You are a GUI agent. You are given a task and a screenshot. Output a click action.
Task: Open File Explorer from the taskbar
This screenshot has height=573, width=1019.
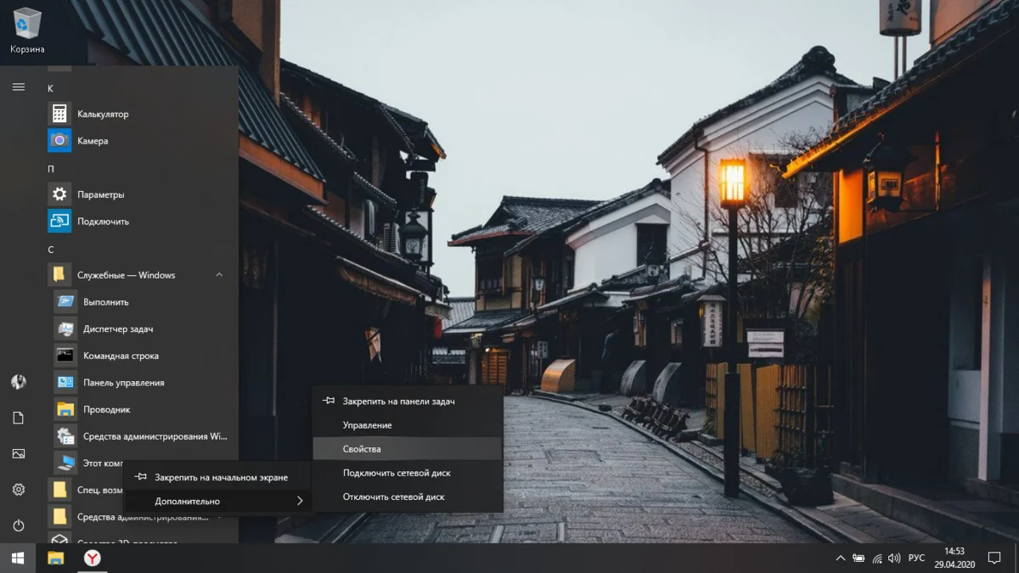coord(55,558)
